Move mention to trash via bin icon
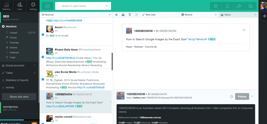Screen dimensions: 267x124 [130, 15]
